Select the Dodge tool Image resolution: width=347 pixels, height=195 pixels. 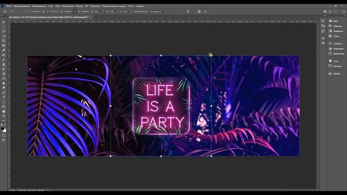[4, 88]
